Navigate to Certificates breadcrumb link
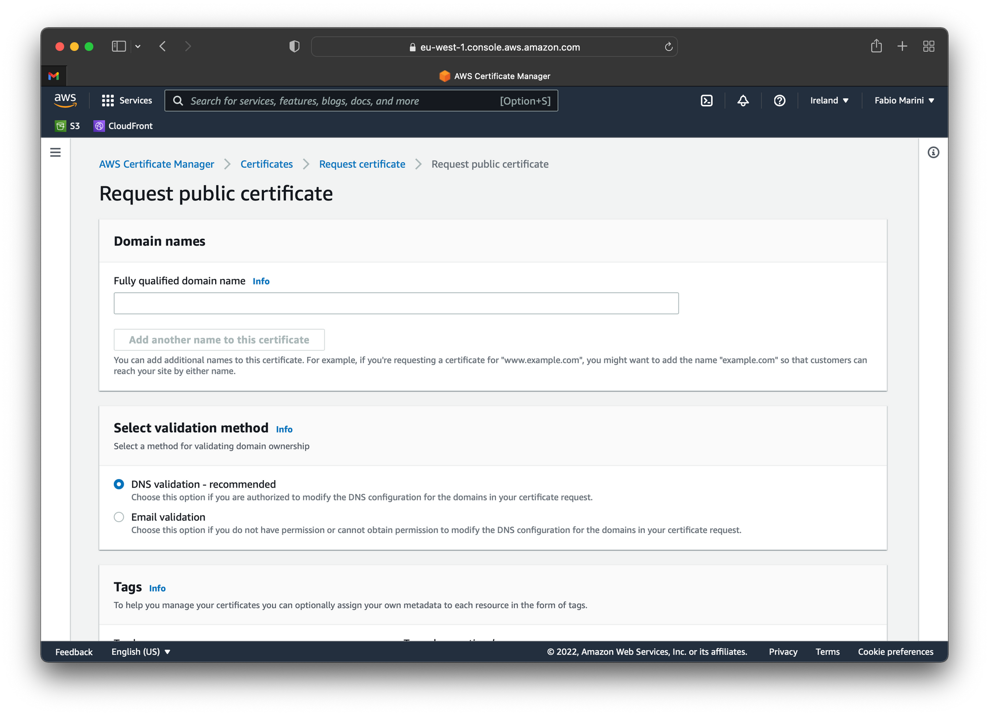989x716 pixels. click(266, 164)
